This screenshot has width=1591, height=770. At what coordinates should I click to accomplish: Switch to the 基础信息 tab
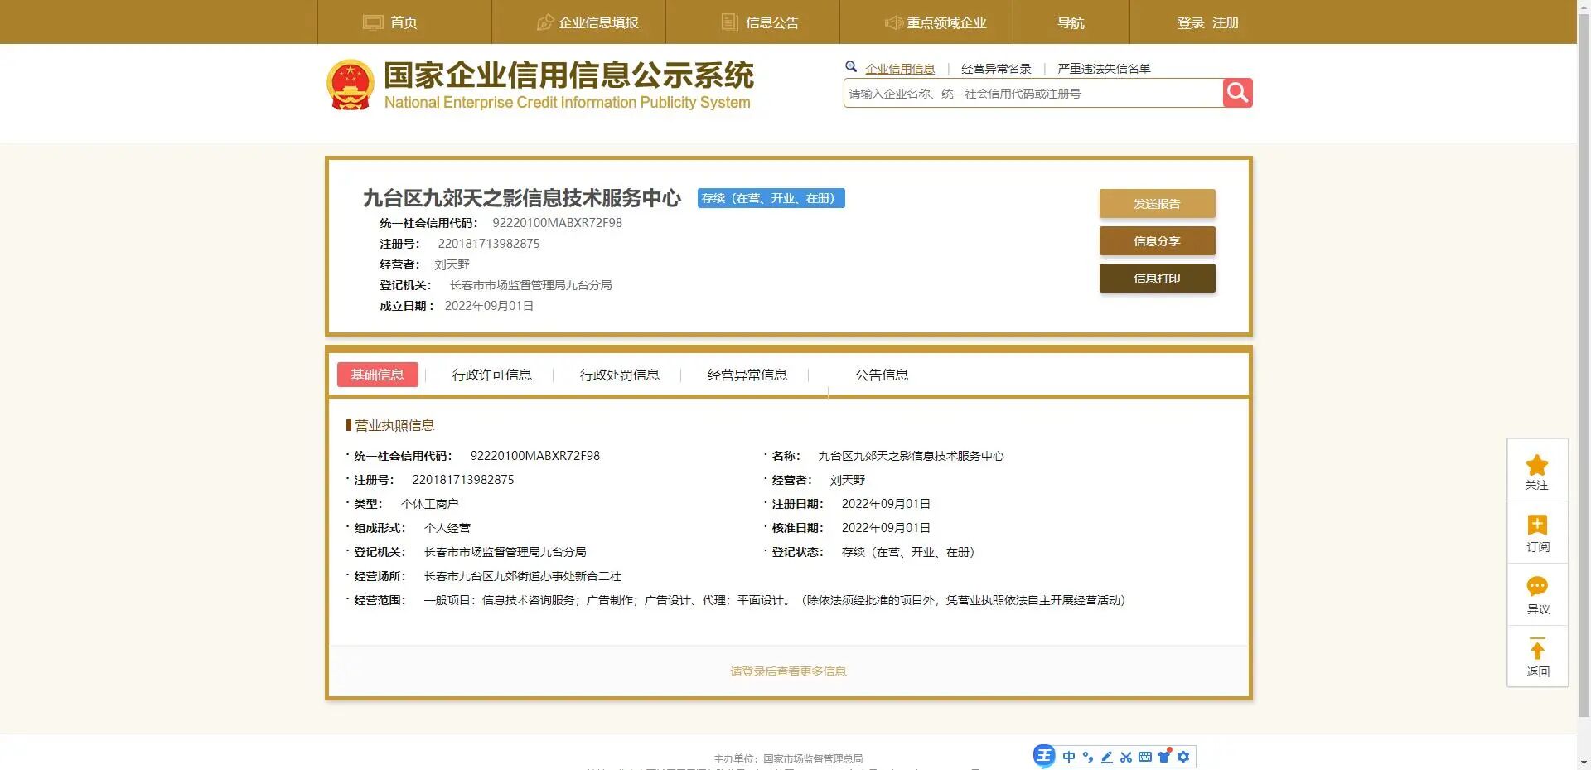tap(378, 375)
